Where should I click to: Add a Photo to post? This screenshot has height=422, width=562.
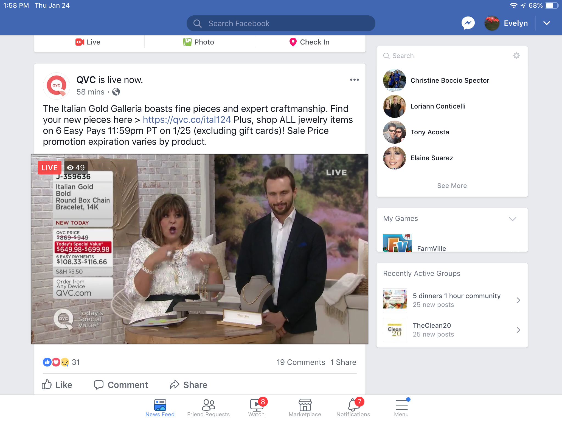click(198, 42)
